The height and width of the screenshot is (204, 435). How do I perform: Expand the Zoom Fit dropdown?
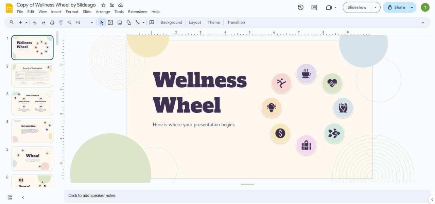[x=91, y=22]
